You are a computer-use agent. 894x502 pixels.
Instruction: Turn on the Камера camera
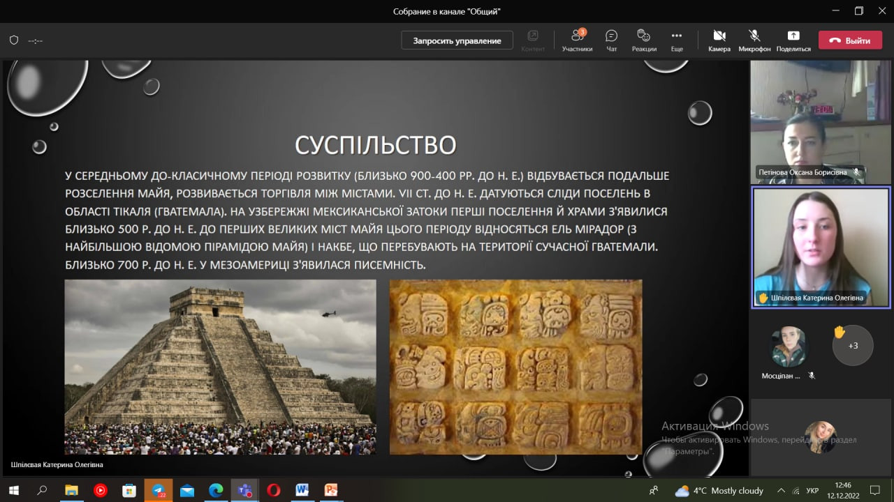[719, 40]
